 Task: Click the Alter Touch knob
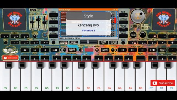35,36
